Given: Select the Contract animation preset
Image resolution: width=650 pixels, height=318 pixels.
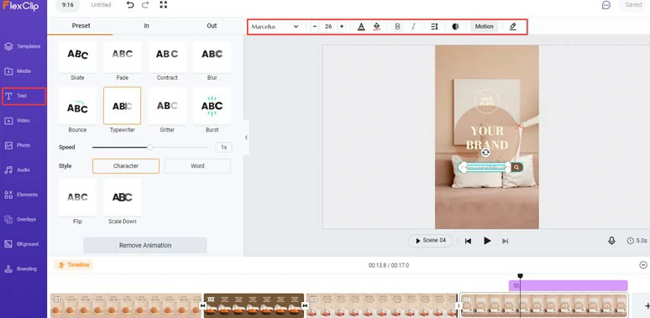Looking at the screenshot, I should point(167,58).
